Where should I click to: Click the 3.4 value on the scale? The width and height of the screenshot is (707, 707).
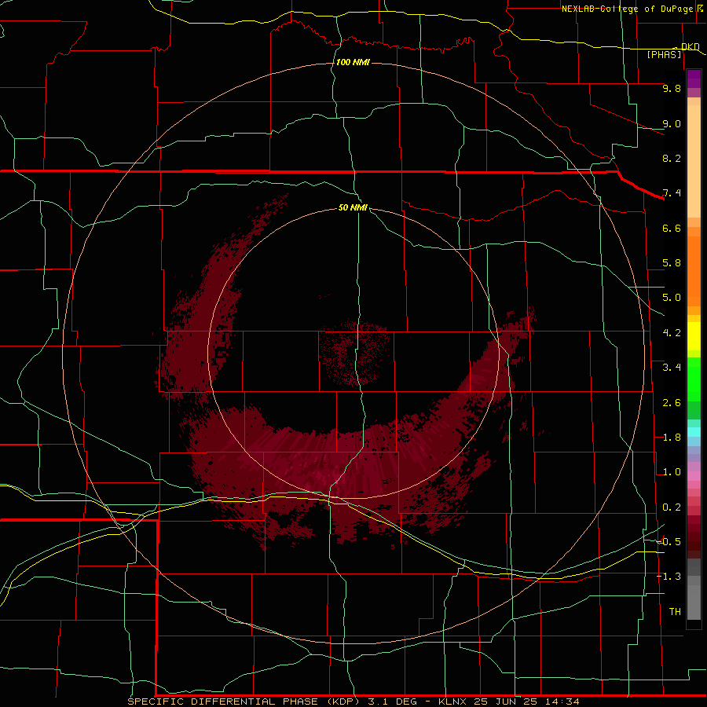click(x=672, y=368)
